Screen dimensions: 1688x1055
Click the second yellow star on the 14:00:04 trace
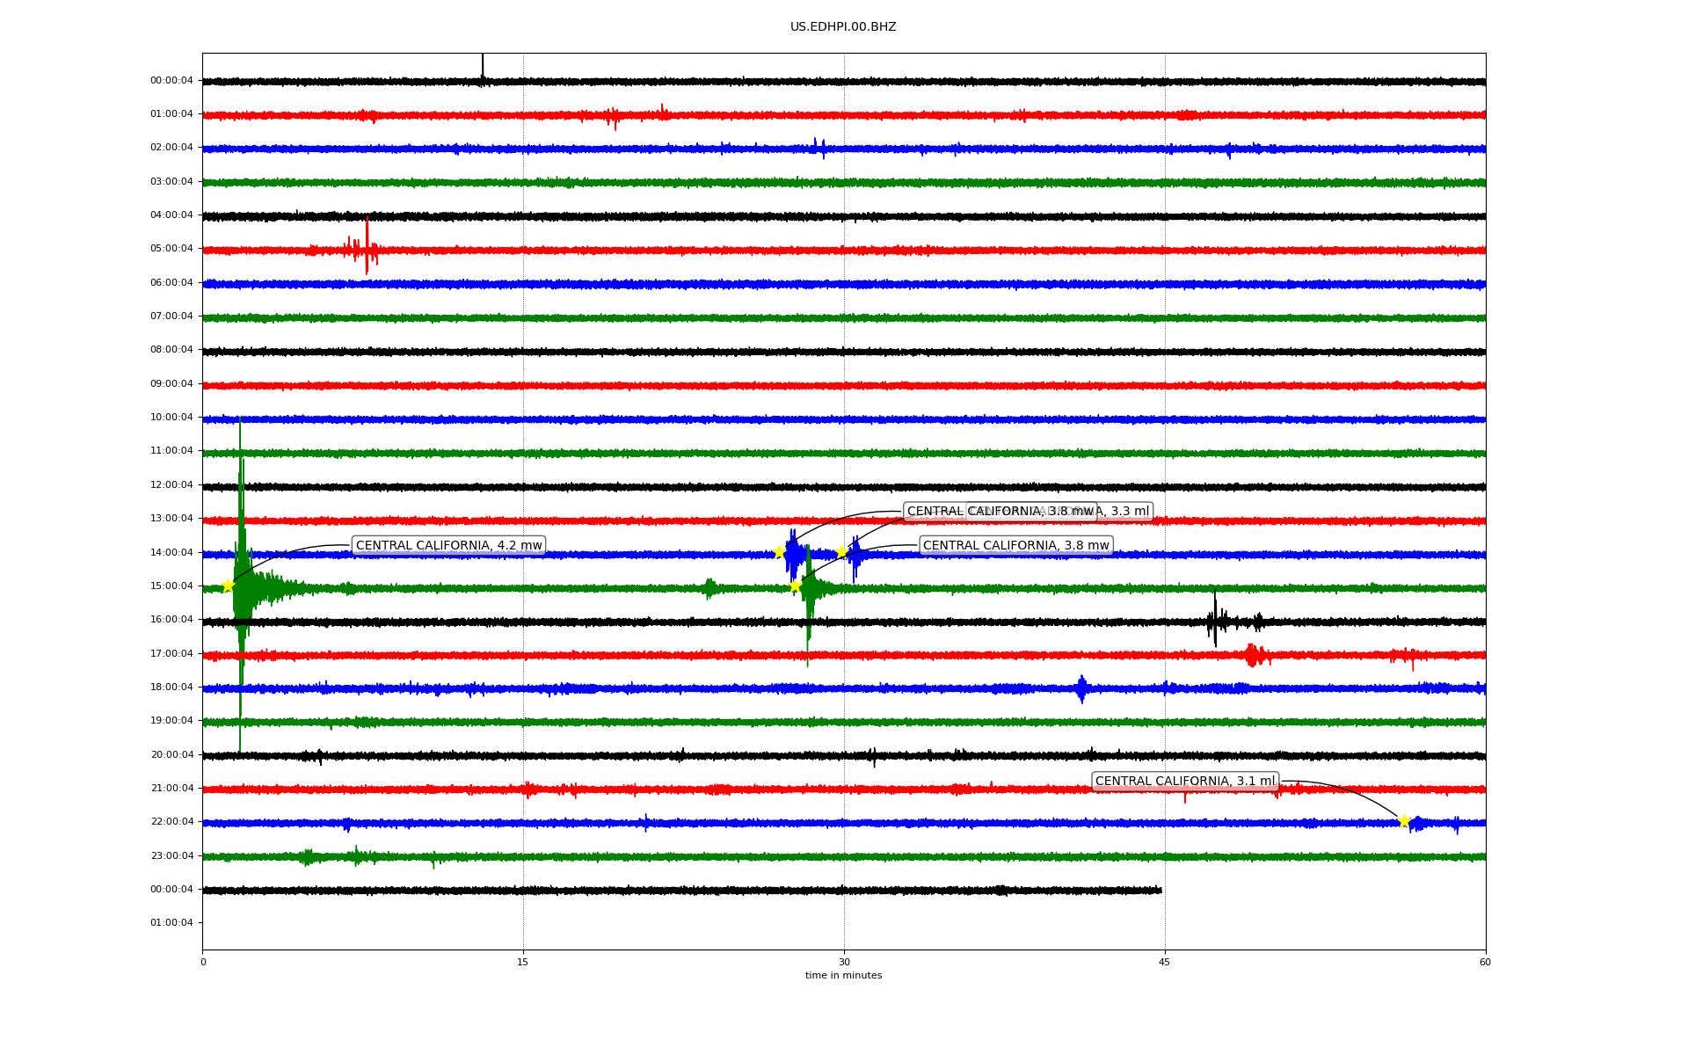coord(841,551)
